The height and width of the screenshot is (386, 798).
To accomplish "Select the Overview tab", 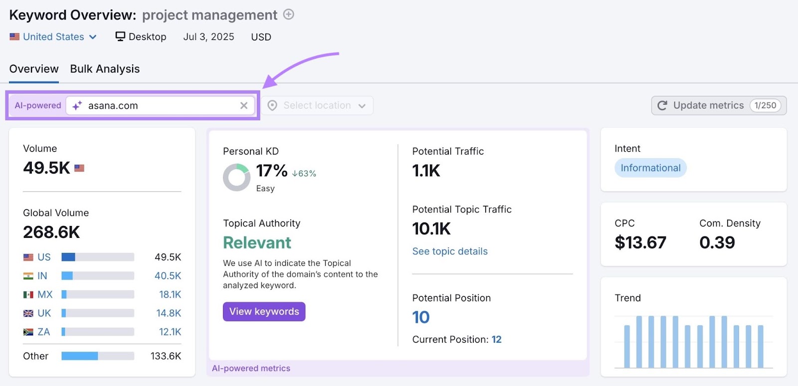I will pyautogui.click(x=34, y=69).
